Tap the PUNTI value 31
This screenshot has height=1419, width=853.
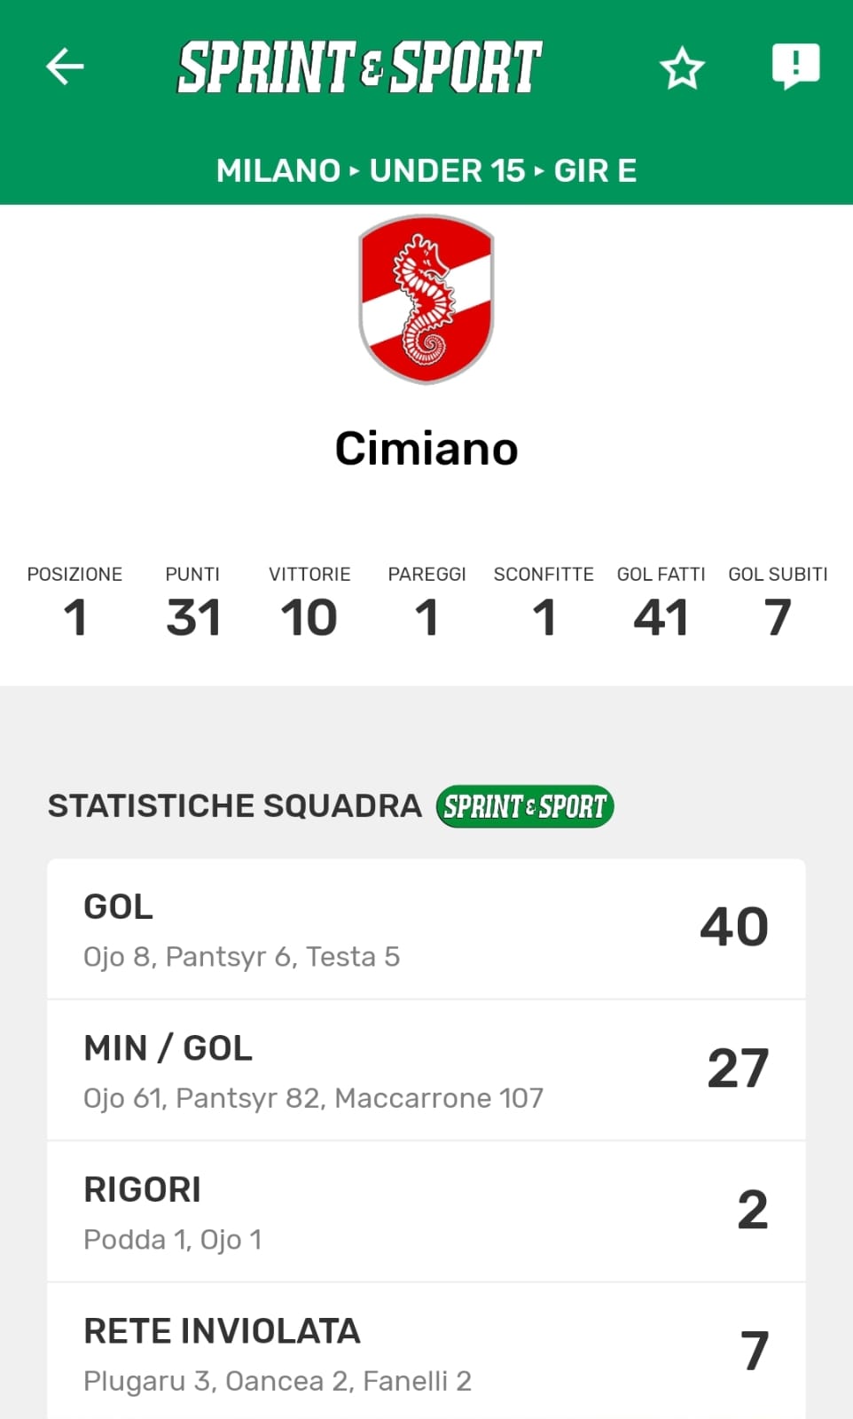pyautogui.click(x=192, y=617)
